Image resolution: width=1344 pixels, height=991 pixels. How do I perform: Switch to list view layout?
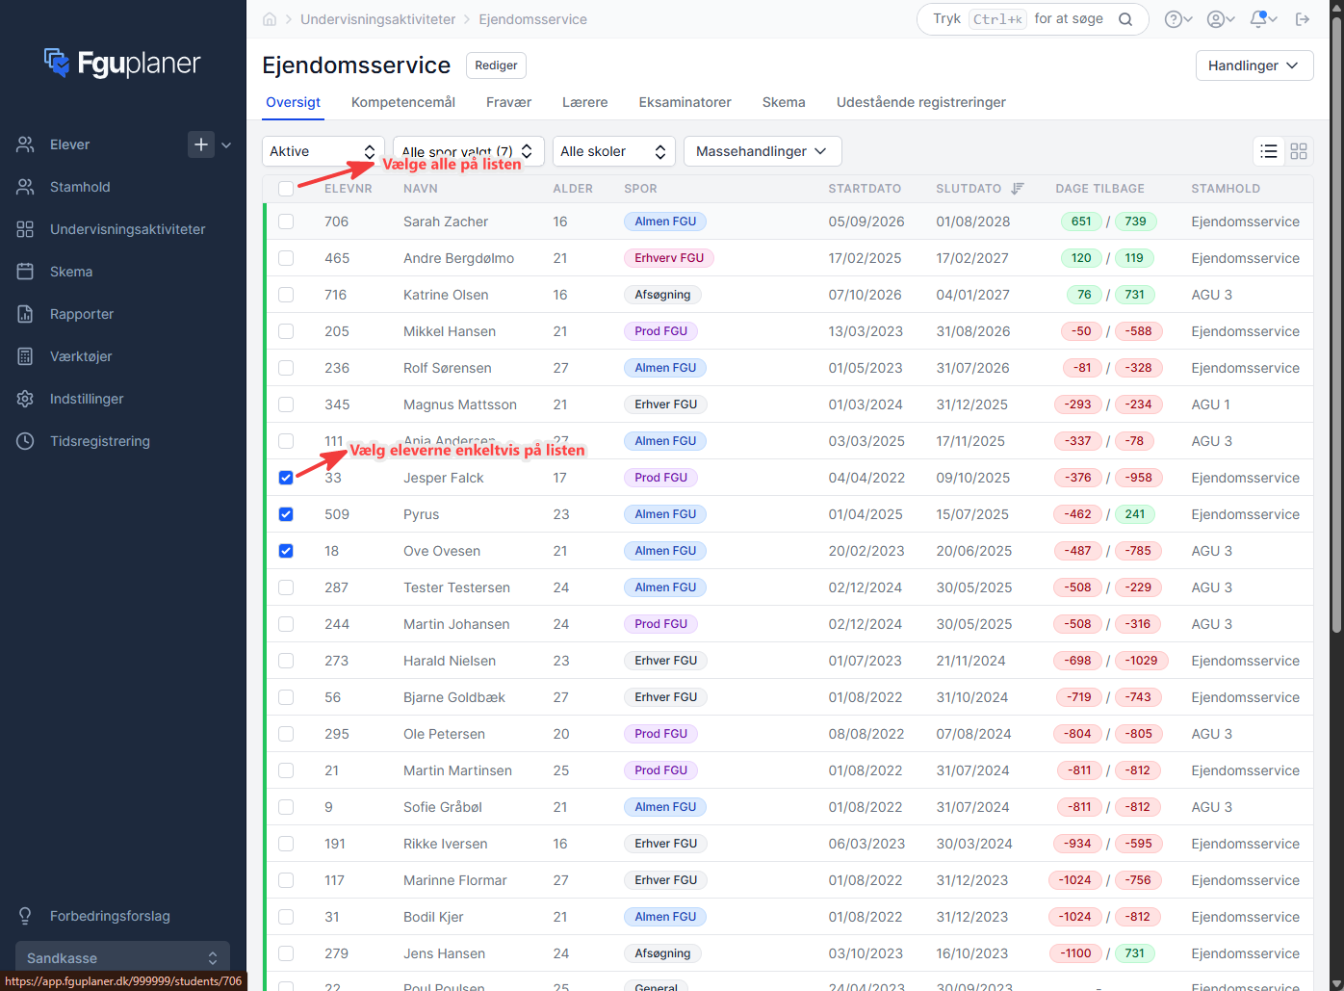click(x=1269, y=151)
